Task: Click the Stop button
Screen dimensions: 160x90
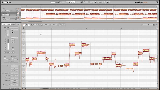Action: tap(69, 2)
